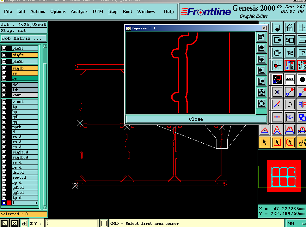Click the rectangle area select arrow tool
This screenshot has width=306, height=227.
pyautogui.click(x=277, y=142)
